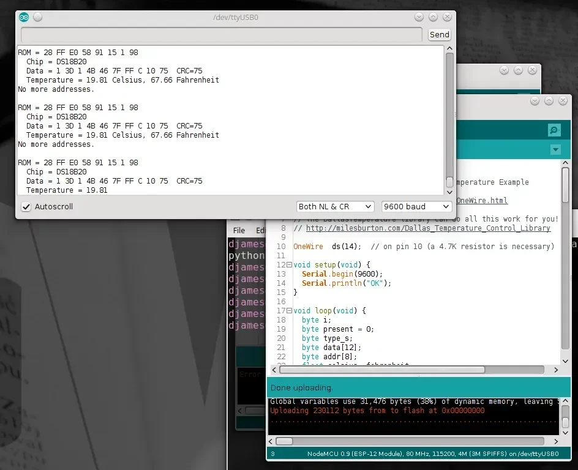578x470 pixels.
Task: Collapse the loop() function fold marker
Action: click(x=290, y=311)
